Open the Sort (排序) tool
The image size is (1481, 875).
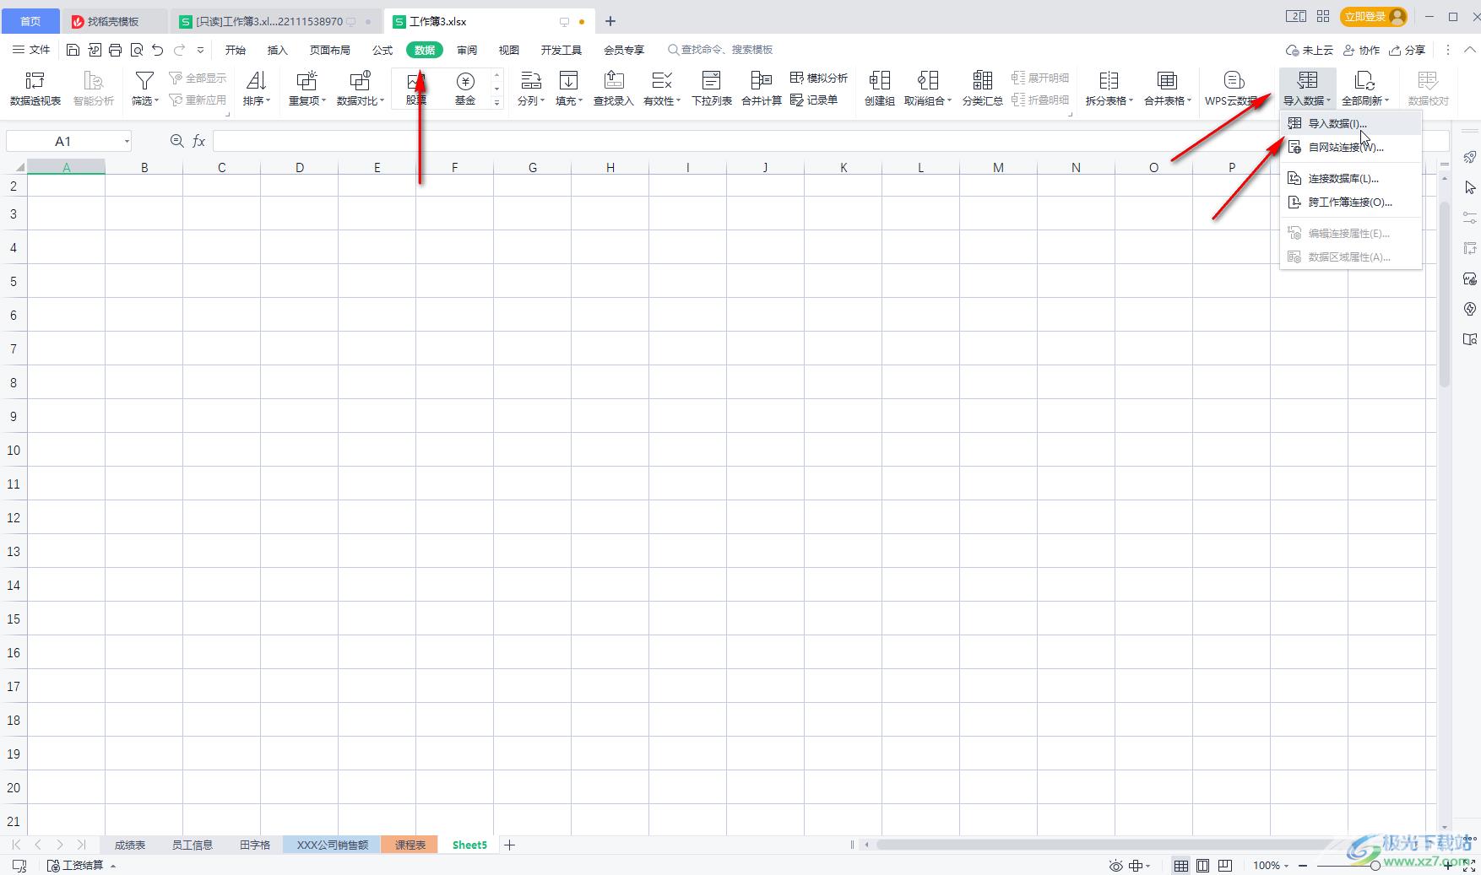(x=256, y=89)
